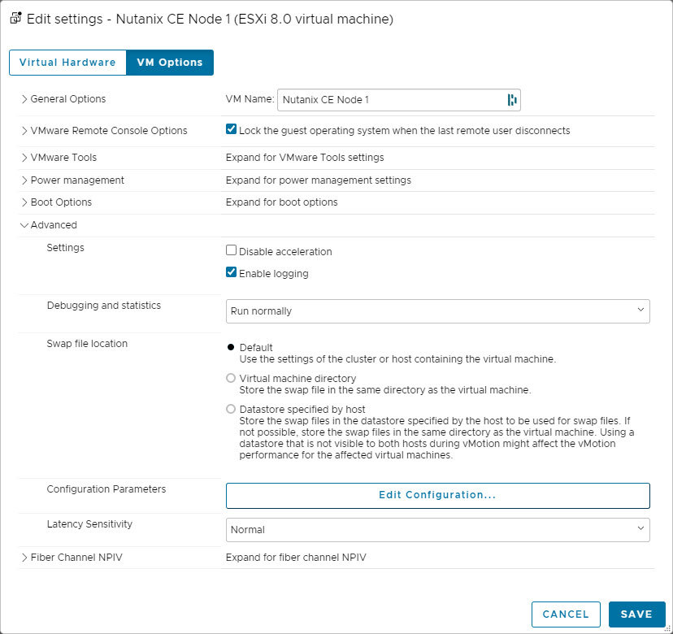Click the Latency Sensitivity label
The height and width of the screenshot is (634, 673).
(x=89, y=524)
